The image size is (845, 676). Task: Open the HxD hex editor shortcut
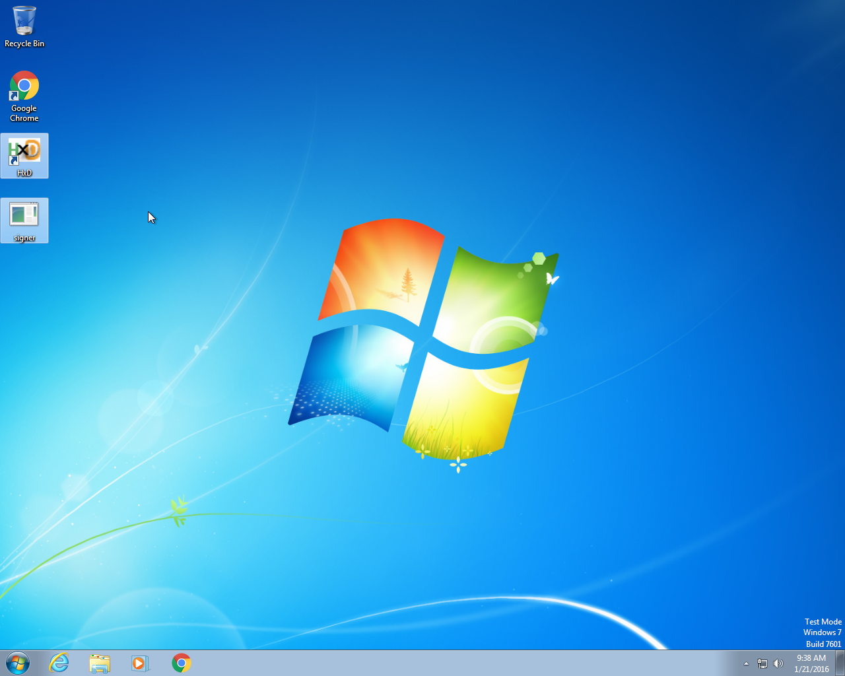(24, 151)
